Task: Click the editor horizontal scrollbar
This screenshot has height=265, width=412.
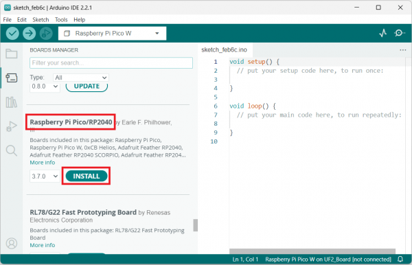Action: (x=312, y=251)
